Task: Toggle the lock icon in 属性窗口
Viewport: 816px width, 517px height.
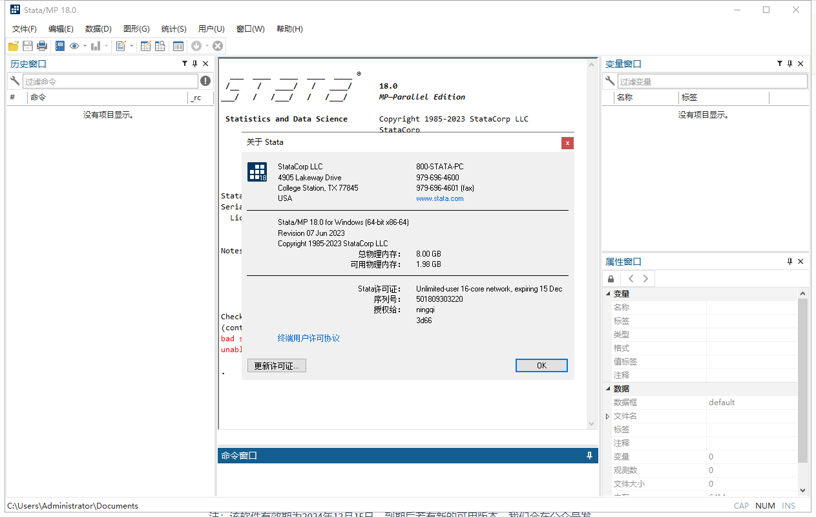Action: coord(611,278)
